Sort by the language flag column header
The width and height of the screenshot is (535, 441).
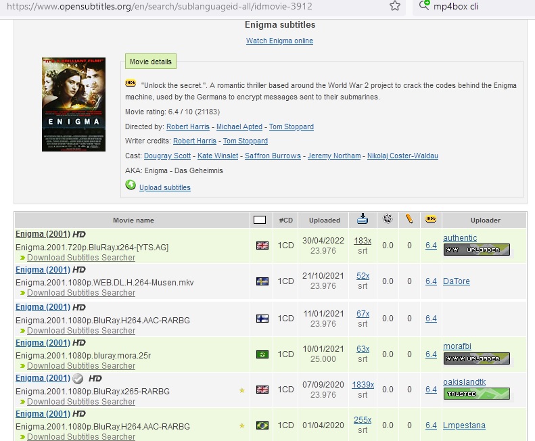click(x=260, y=220)
